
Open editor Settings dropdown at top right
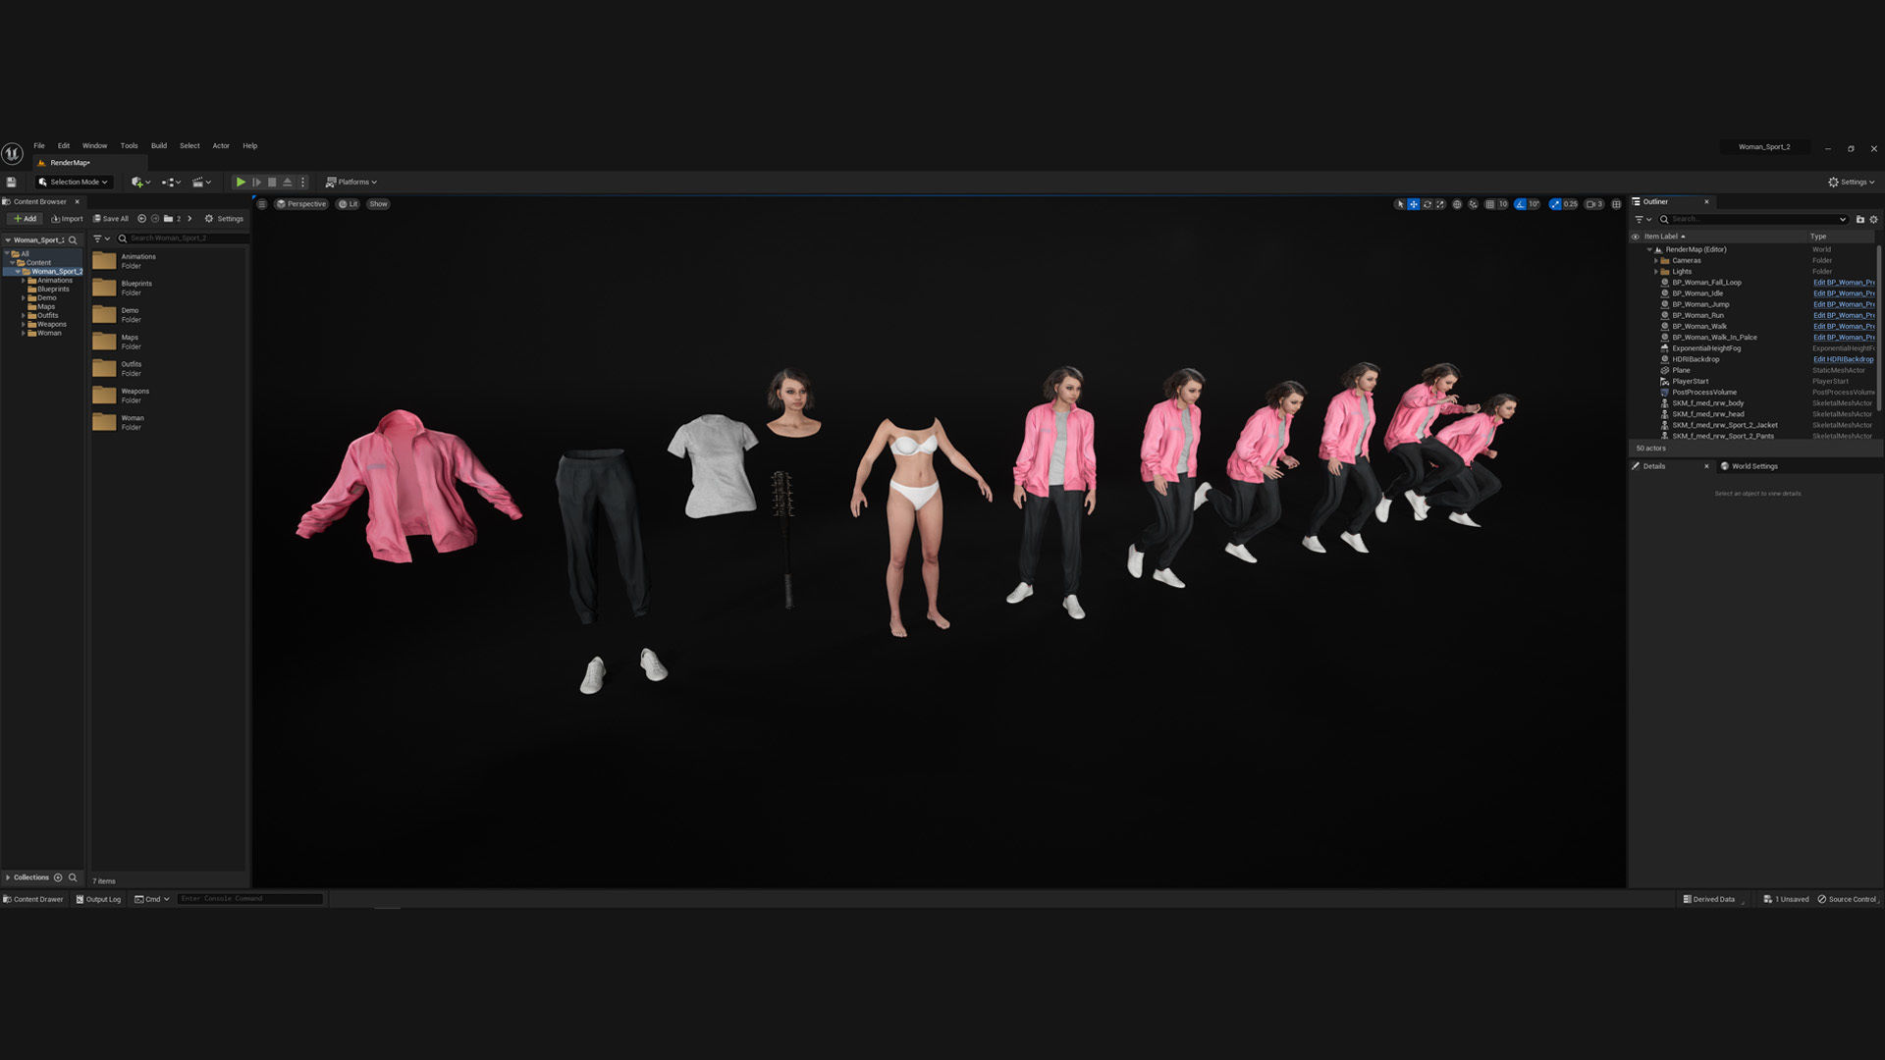[x=1852, y=182]
